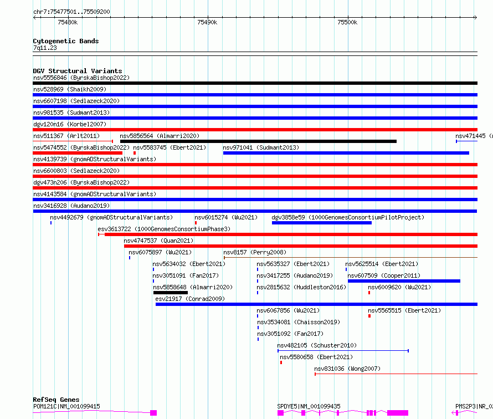Click the blue dgv3858e59 variant bar

(322, 223)
